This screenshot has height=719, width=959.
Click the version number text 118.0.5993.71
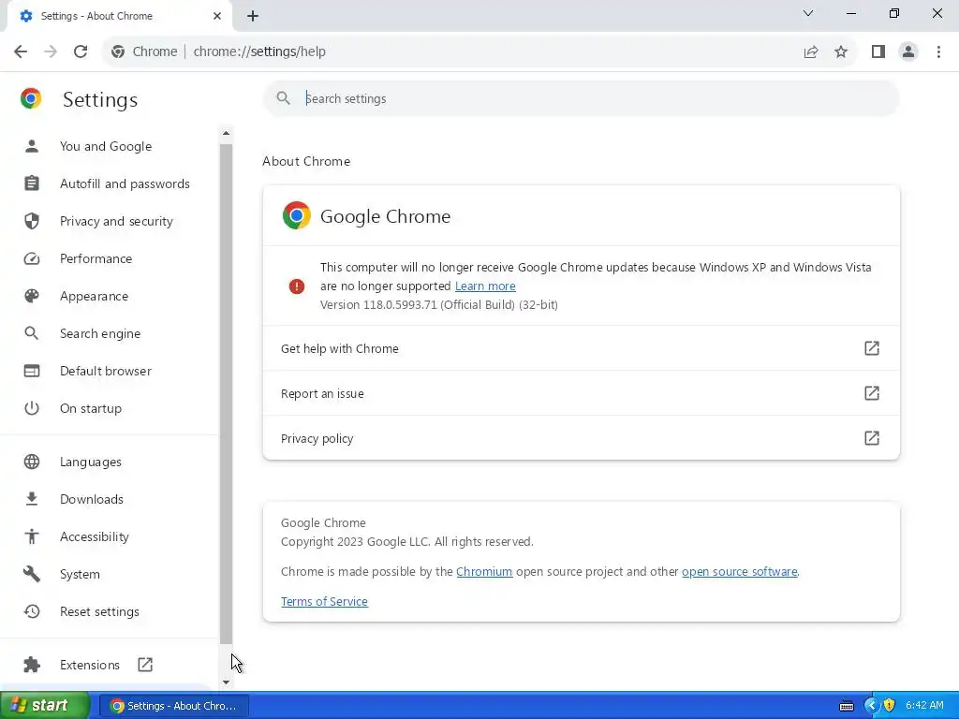coord(400,304)
